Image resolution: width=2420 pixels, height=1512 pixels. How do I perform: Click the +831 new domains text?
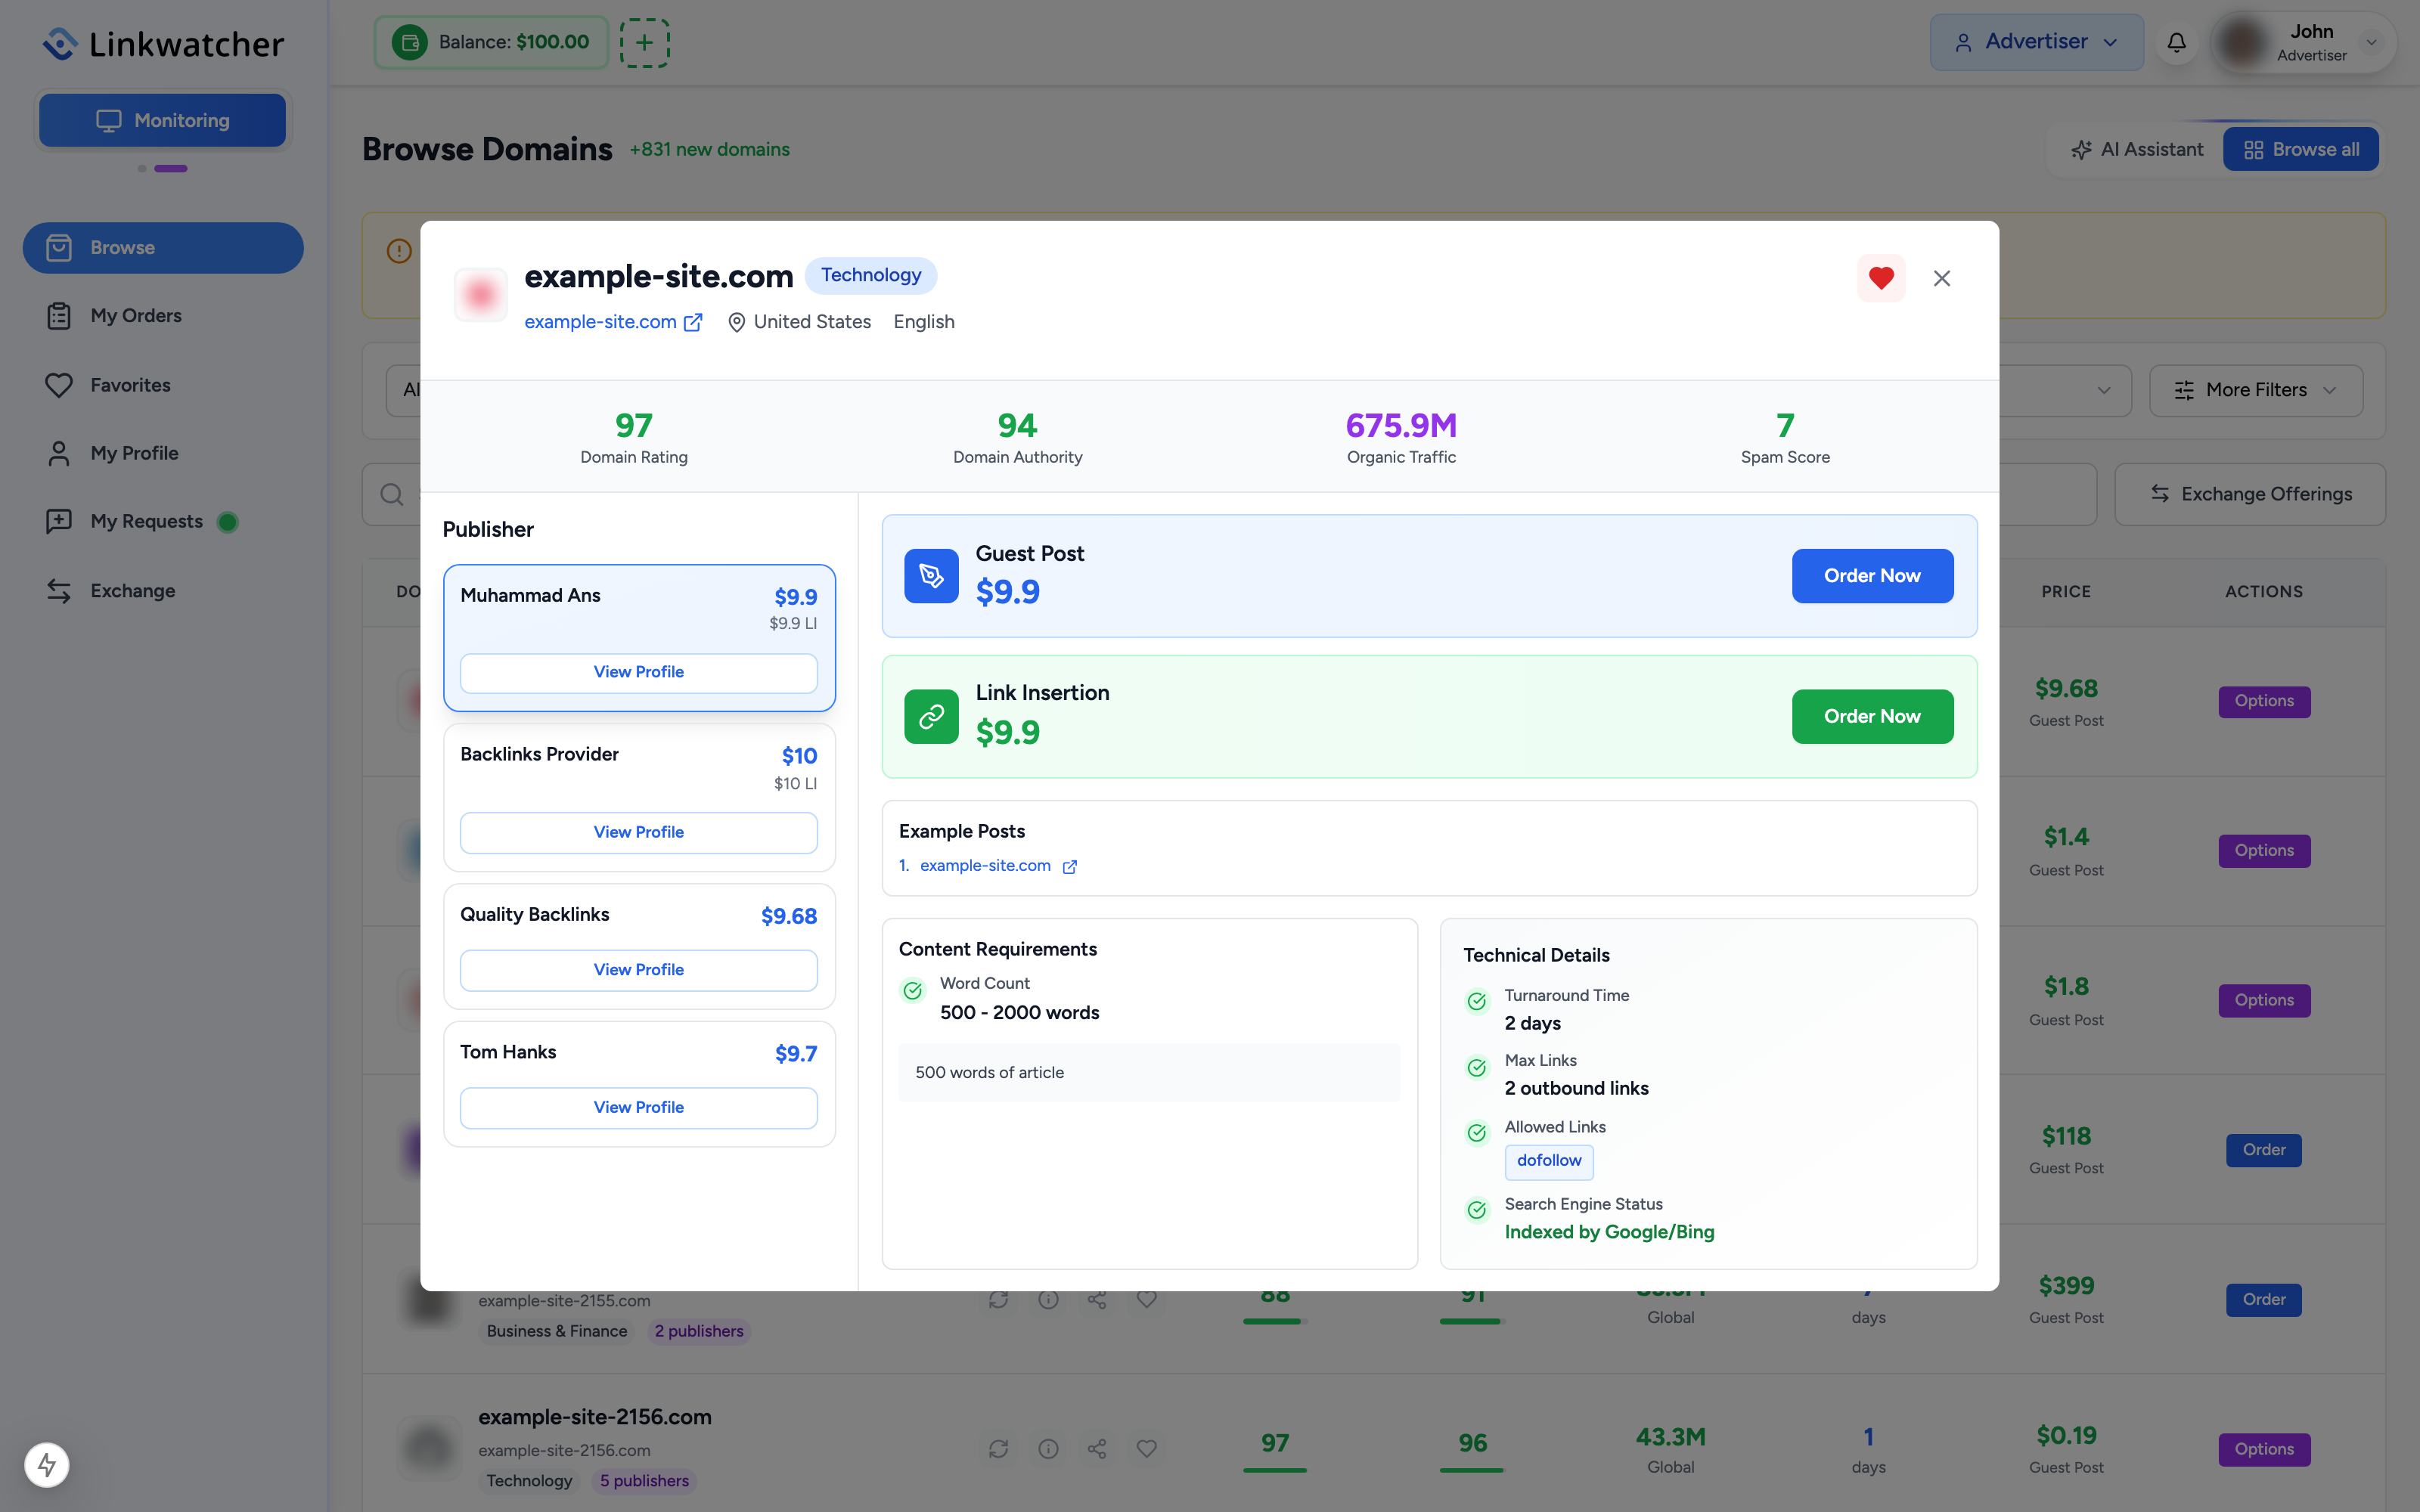coord(709,150)
